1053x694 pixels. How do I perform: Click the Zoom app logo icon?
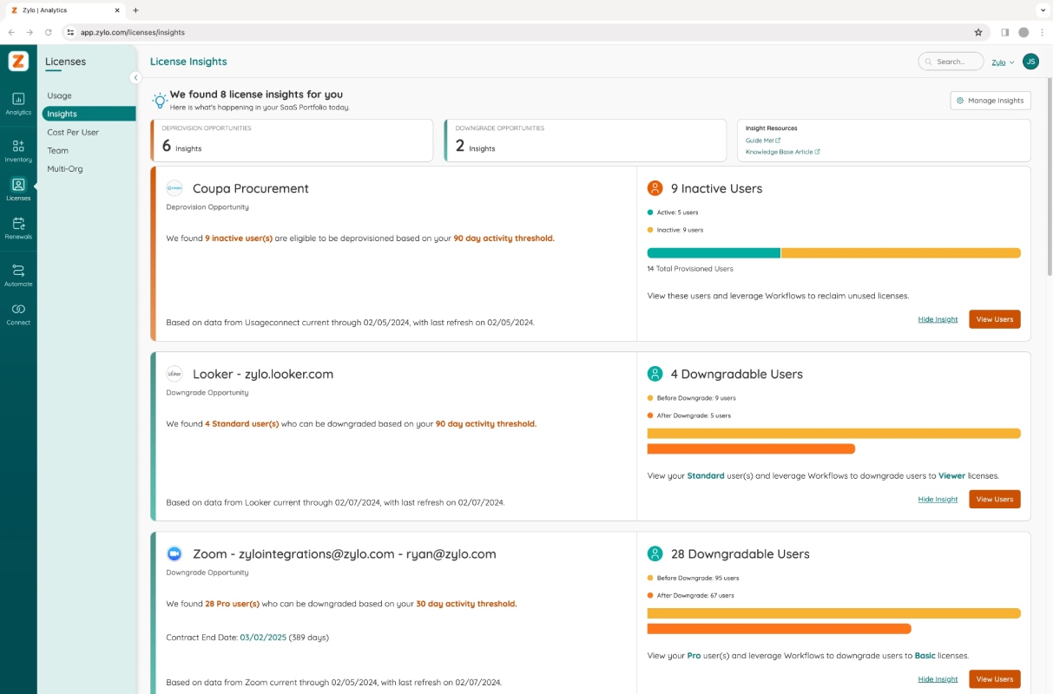coord(174,553)
